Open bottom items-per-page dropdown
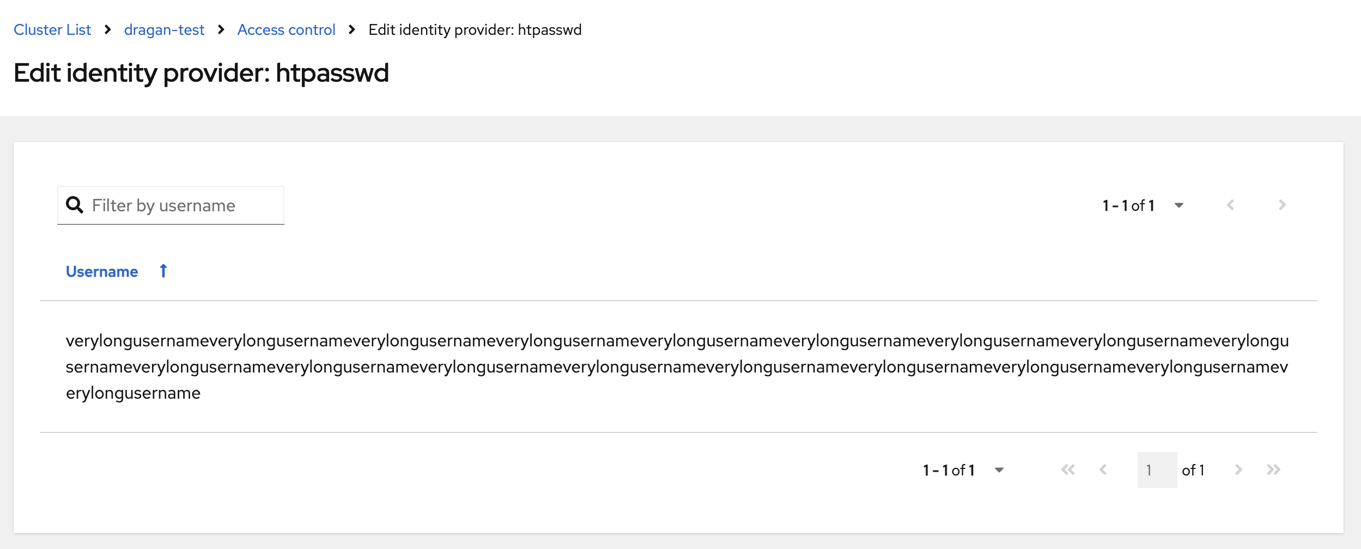 coord(999,470)
